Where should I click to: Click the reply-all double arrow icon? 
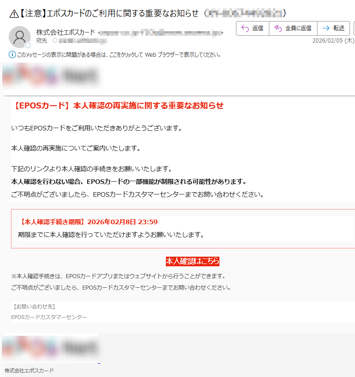278,28
